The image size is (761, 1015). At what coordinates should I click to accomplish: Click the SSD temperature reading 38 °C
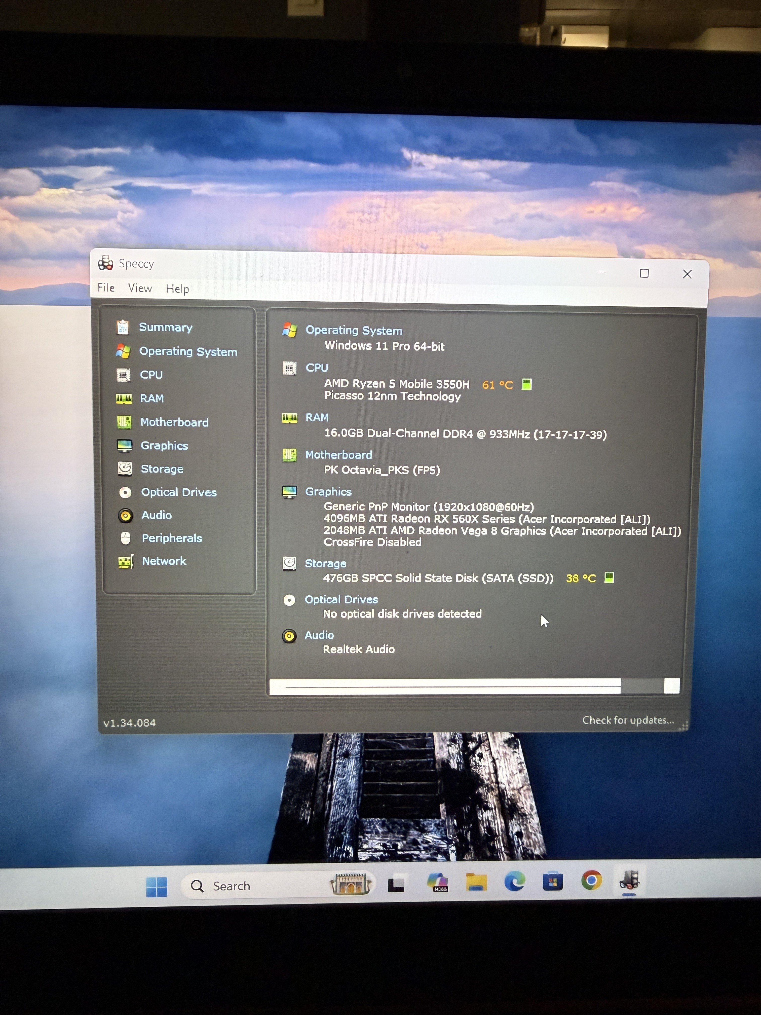point(581,578)
